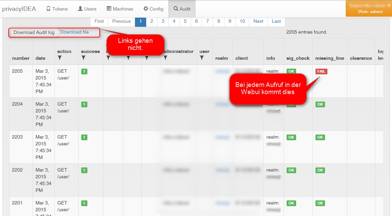Select entry number 2202

coord(17,170)
